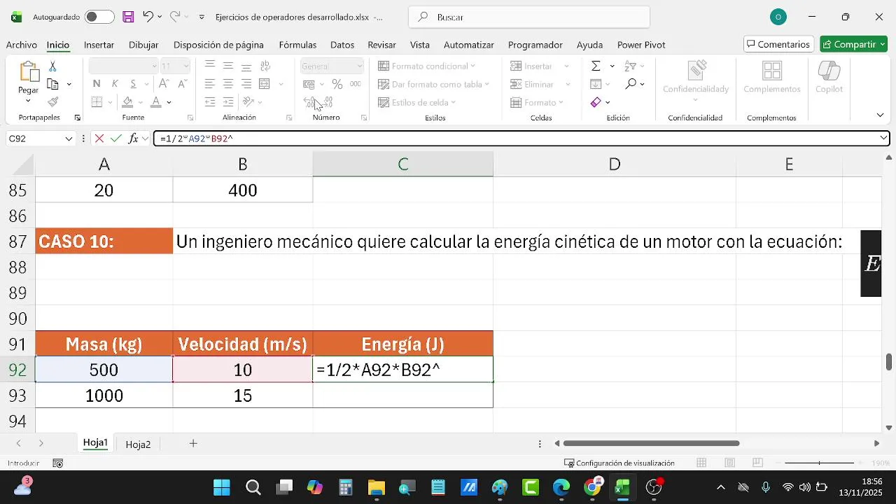Switch to the Fórmulas tab
Viewport: 896px width, 504px height.
[297, 45]
